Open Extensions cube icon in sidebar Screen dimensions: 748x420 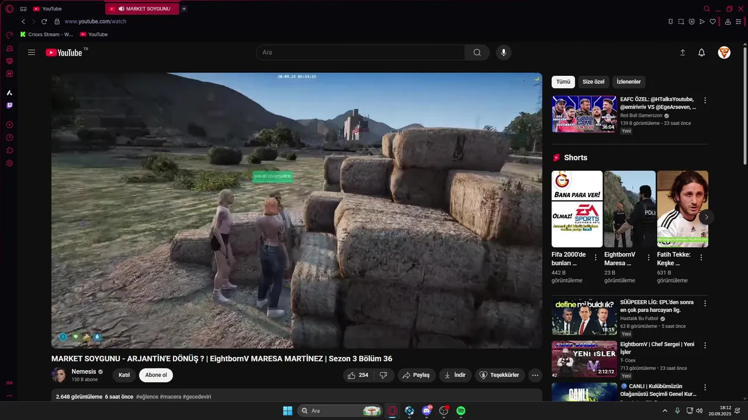[x=9, y=150]
